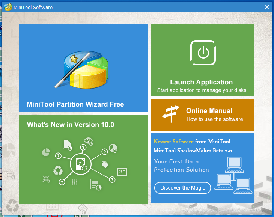
Task: Click the pie with clock badge icon
Action: click(113, 148)
